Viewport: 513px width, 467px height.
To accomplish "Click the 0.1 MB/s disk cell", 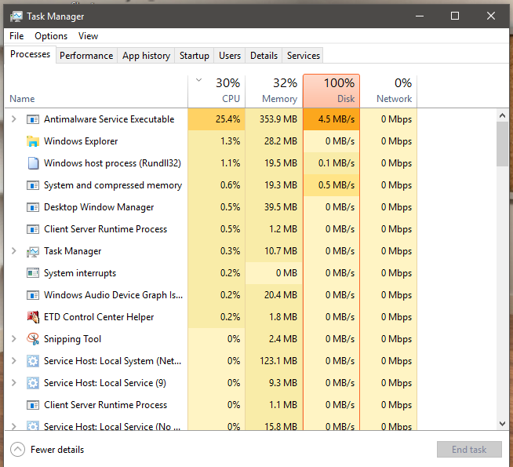I will (332, 163).
